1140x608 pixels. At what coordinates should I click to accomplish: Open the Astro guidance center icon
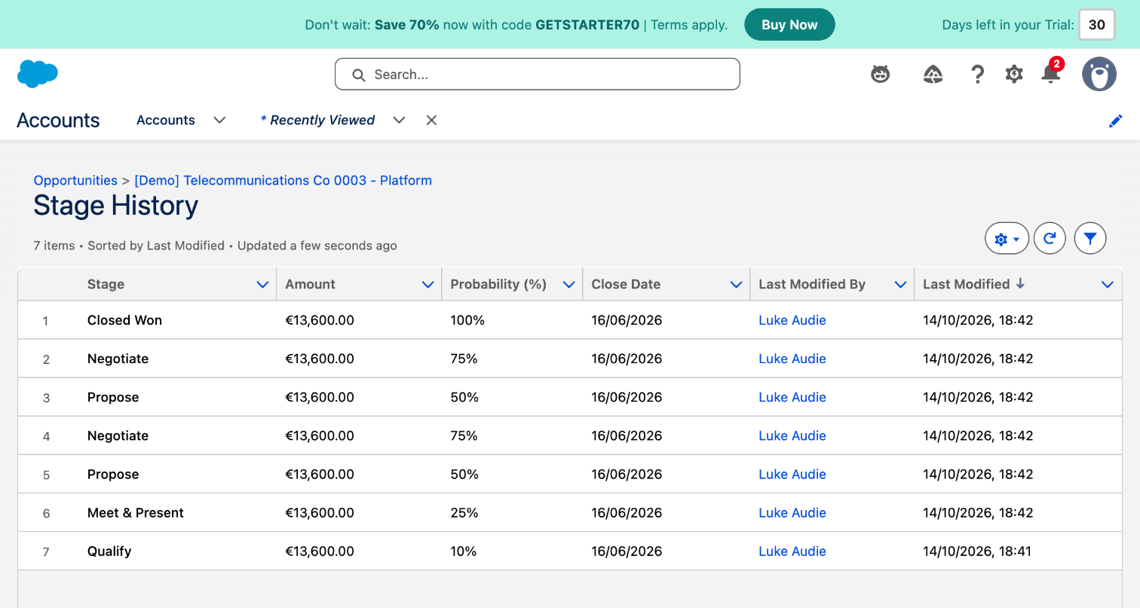pyautogui.click(x=880, y=74)
